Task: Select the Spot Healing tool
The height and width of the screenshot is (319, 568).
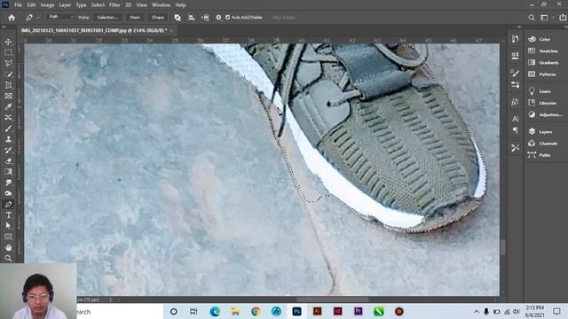Action: point(8,118)
